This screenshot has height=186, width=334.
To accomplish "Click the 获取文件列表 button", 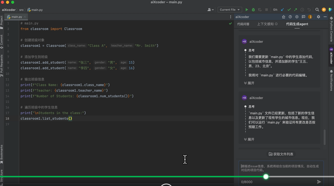I will click(281, 154).
